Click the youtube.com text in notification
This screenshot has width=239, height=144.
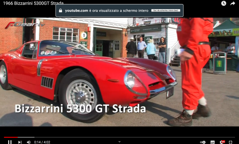click(77, 10)
